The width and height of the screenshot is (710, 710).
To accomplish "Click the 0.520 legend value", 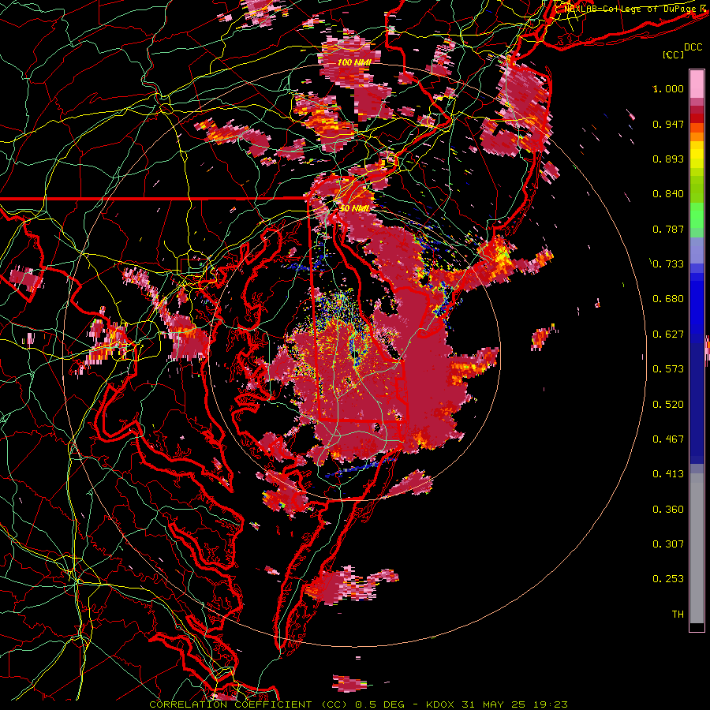I will (668, 405).
